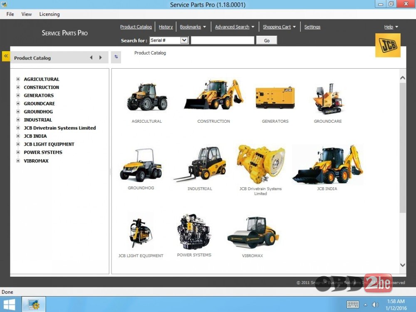Expand the GENERATORS tree node

[18, 95]
